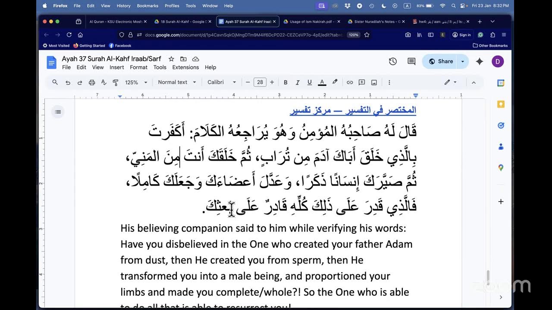Screen dimensions: 552x310
Task: Insert a link from the toolbar
Action: 350,82
